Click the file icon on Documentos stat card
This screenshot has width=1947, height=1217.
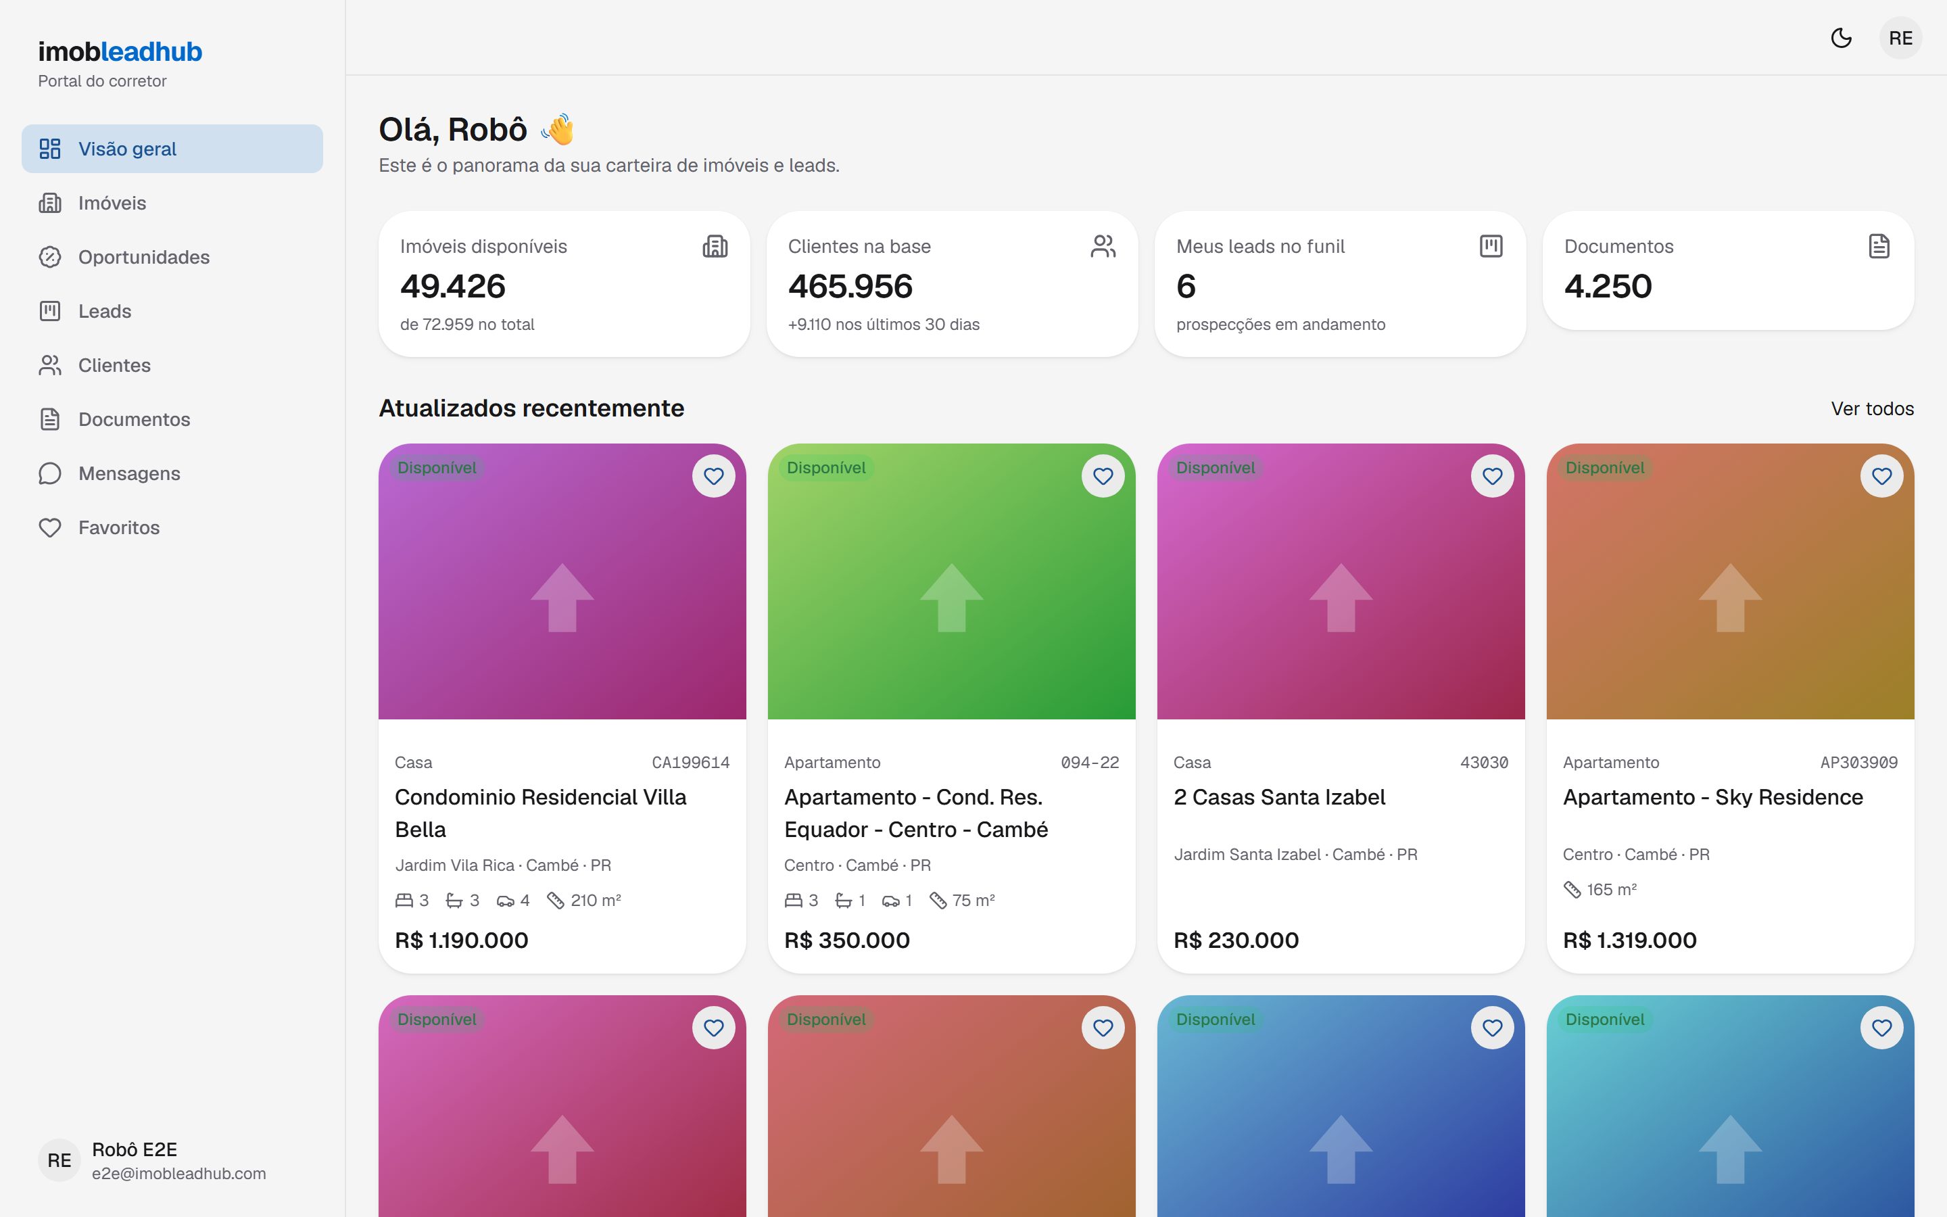1879,246
